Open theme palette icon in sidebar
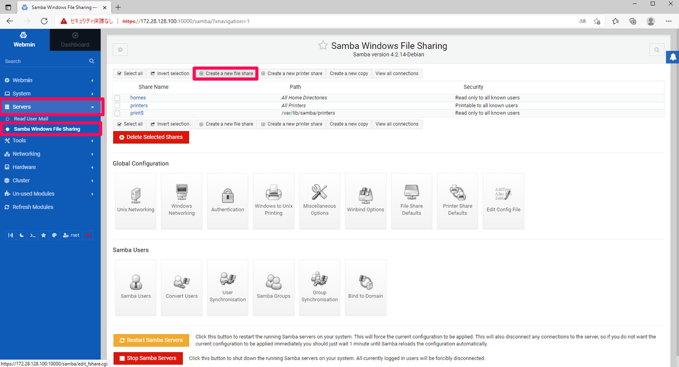The image size is (679, 367). tap(54, 235)
